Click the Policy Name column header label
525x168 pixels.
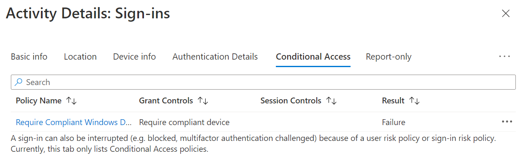38,101
